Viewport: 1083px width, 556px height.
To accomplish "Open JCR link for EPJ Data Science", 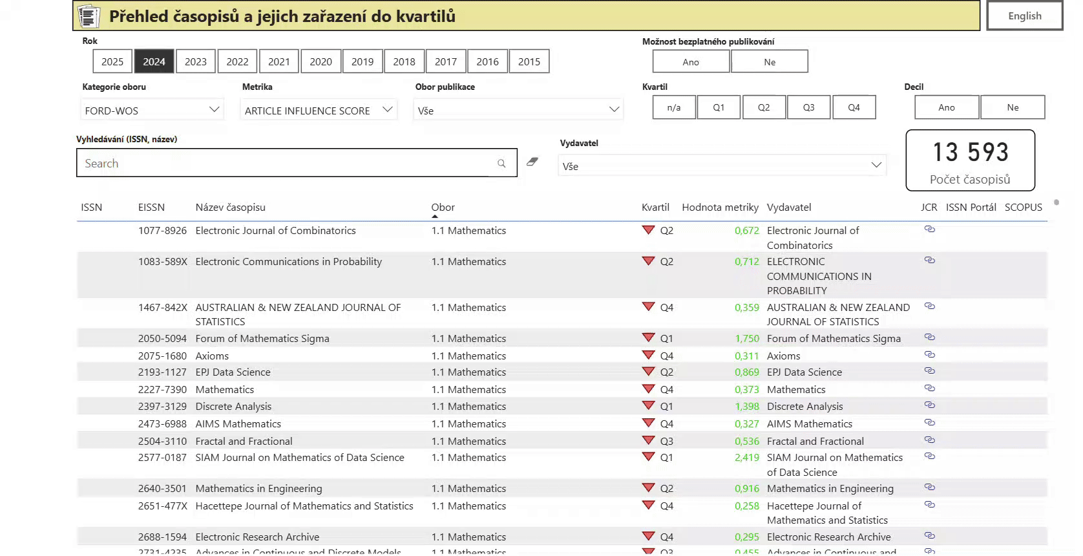I will pos(929,371).
